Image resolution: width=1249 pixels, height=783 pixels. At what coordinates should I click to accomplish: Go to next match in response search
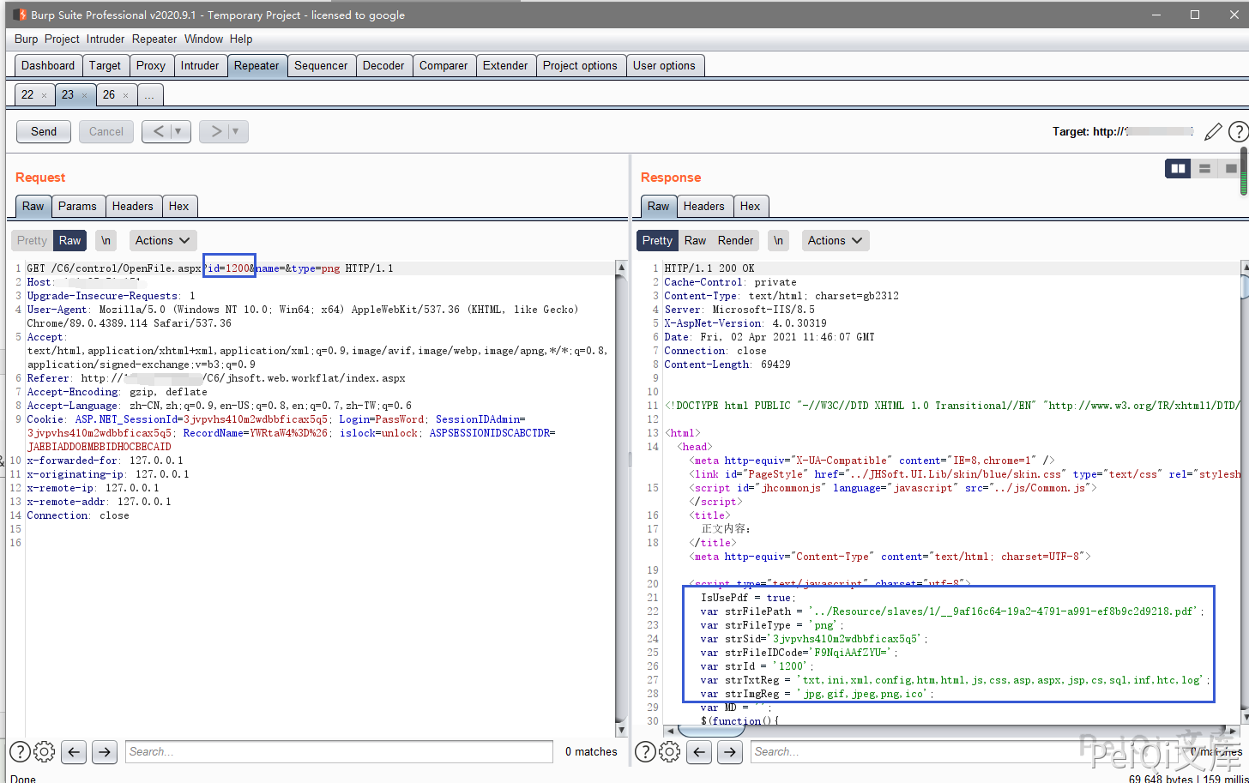pos(730,752)
